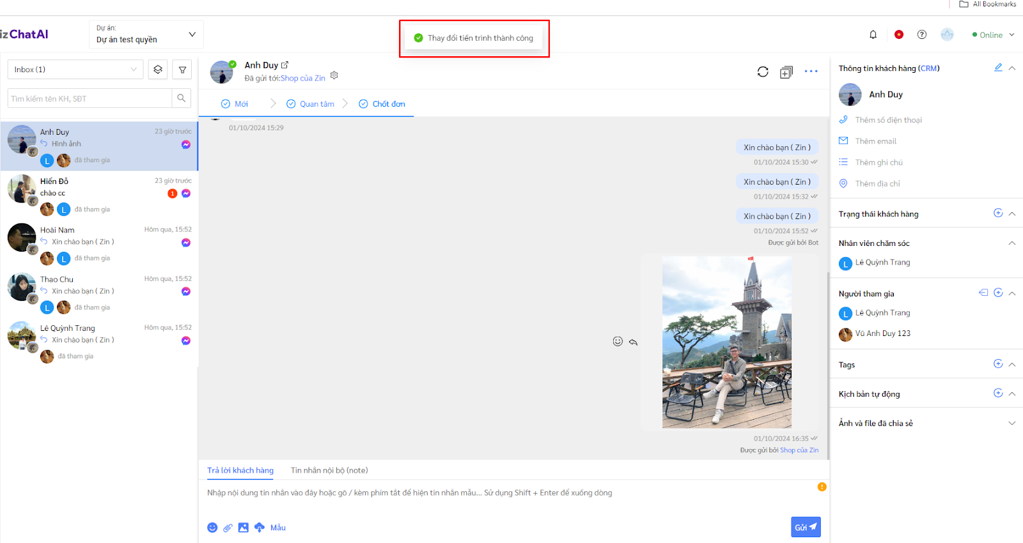Open the Dự án project dropdown
Screen dimensions: 1023x543
click(x=146, y=34)
